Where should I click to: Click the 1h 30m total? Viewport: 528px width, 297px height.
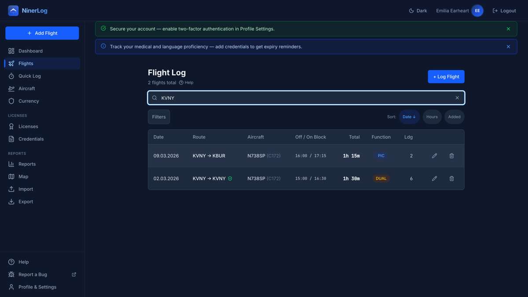tap(351, 179)
